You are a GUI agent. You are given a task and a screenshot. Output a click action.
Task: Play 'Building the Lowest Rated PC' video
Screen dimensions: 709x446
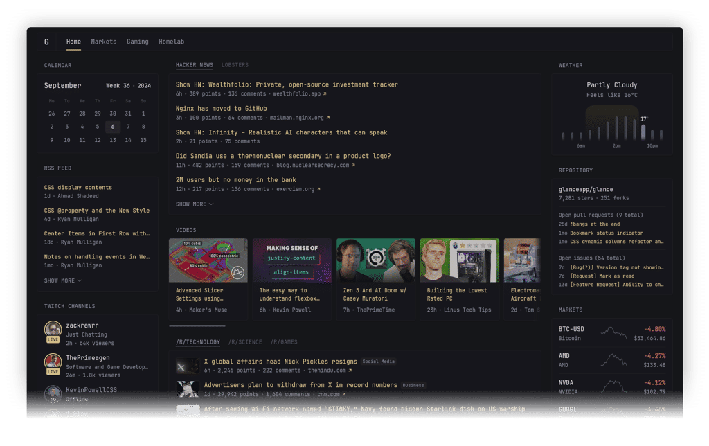[x=460, y=260]
